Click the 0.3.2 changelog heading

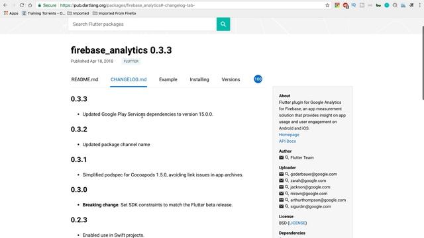click(x=79, y=130)
